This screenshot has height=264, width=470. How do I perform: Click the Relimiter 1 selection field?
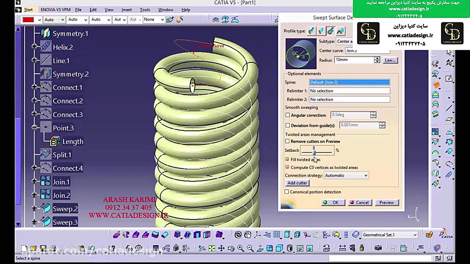pos(350,91)
